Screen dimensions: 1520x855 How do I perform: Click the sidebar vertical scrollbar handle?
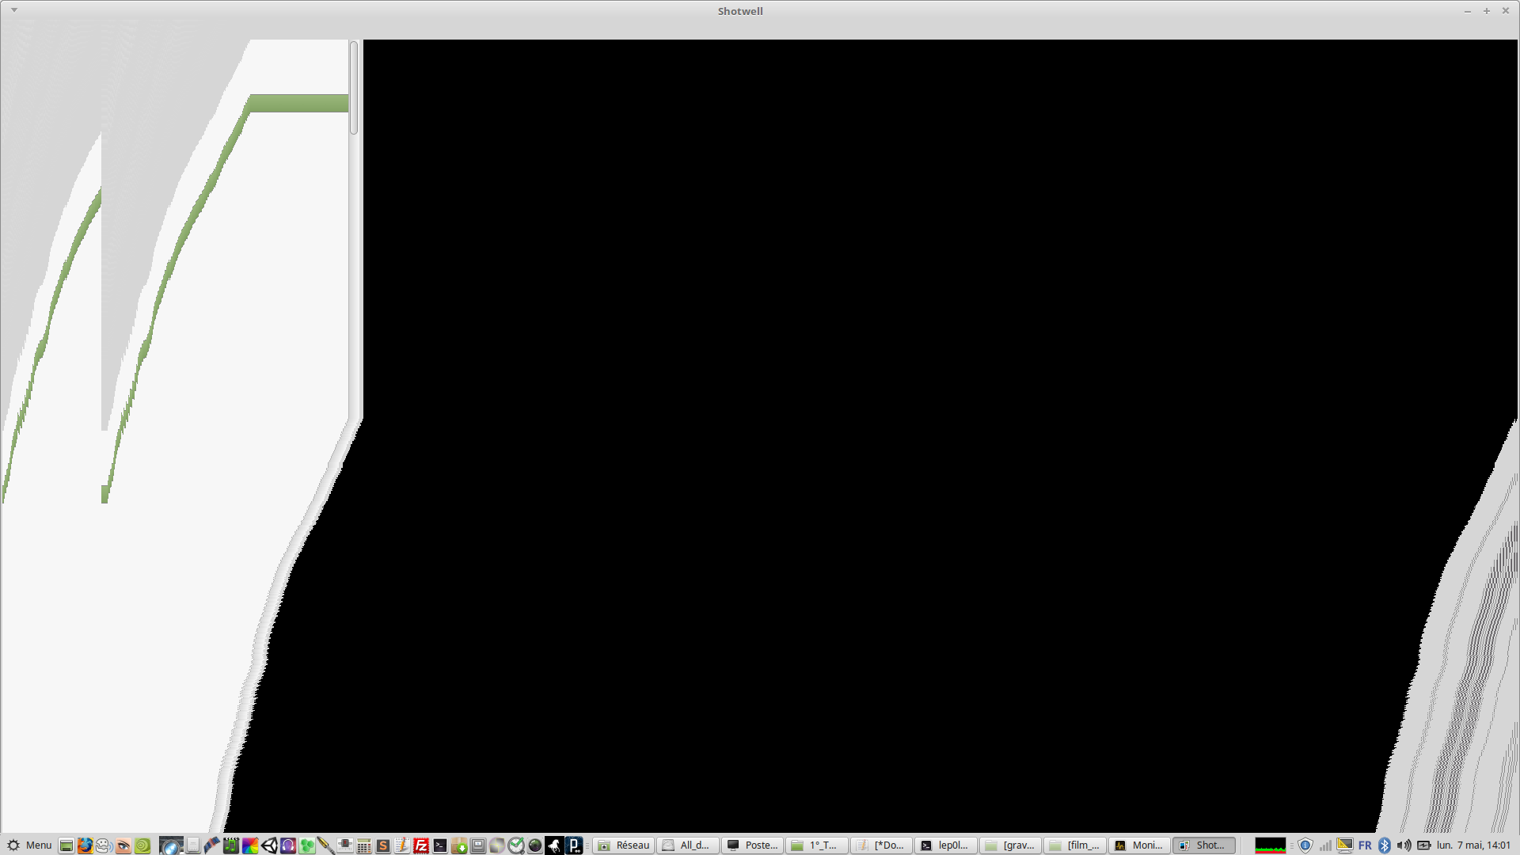354,87
